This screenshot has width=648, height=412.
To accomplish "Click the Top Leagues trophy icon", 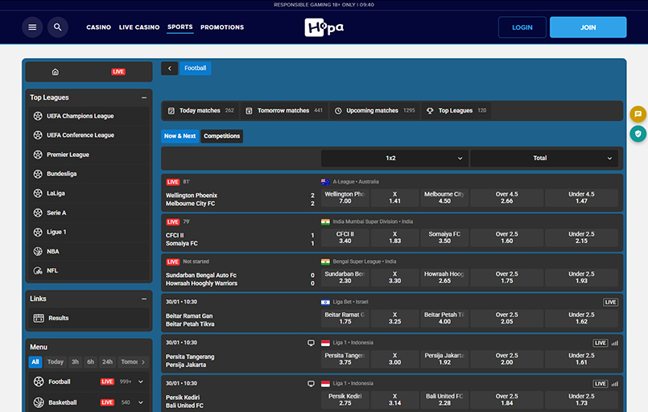I will [x=430, y=111].
